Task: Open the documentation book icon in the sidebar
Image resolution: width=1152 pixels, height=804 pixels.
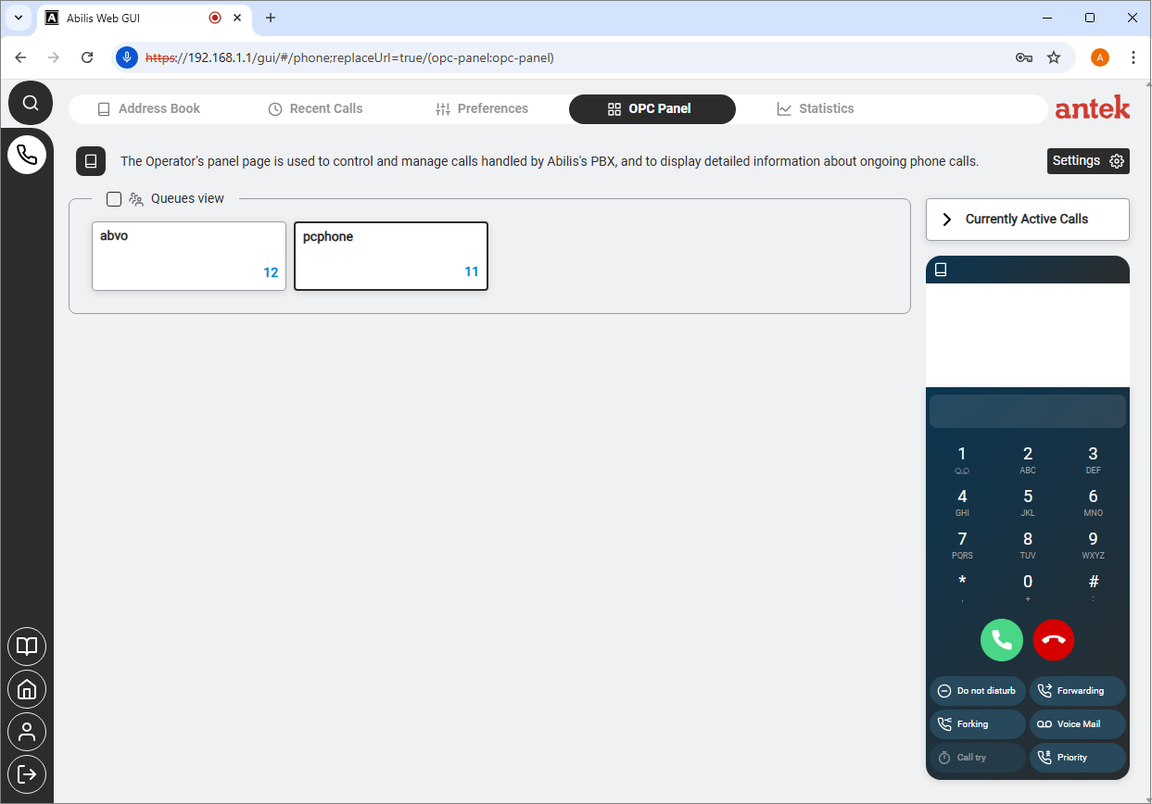Action: (27, 647)
